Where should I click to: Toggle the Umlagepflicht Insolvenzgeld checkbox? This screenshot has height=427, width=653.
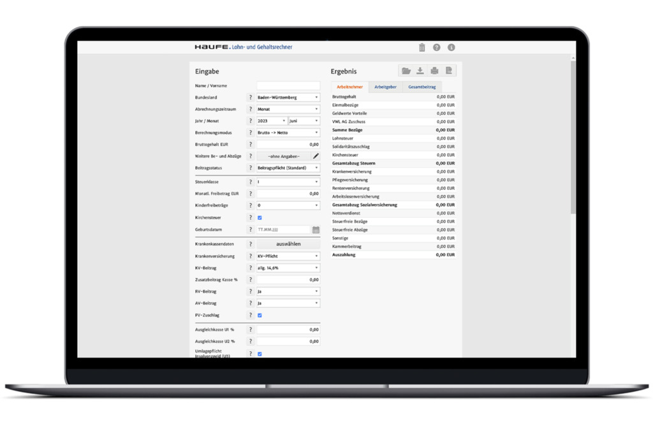[x=260, y=354]
